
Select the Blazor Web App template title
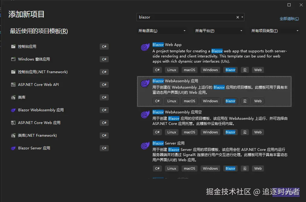[x=167, y=45]
